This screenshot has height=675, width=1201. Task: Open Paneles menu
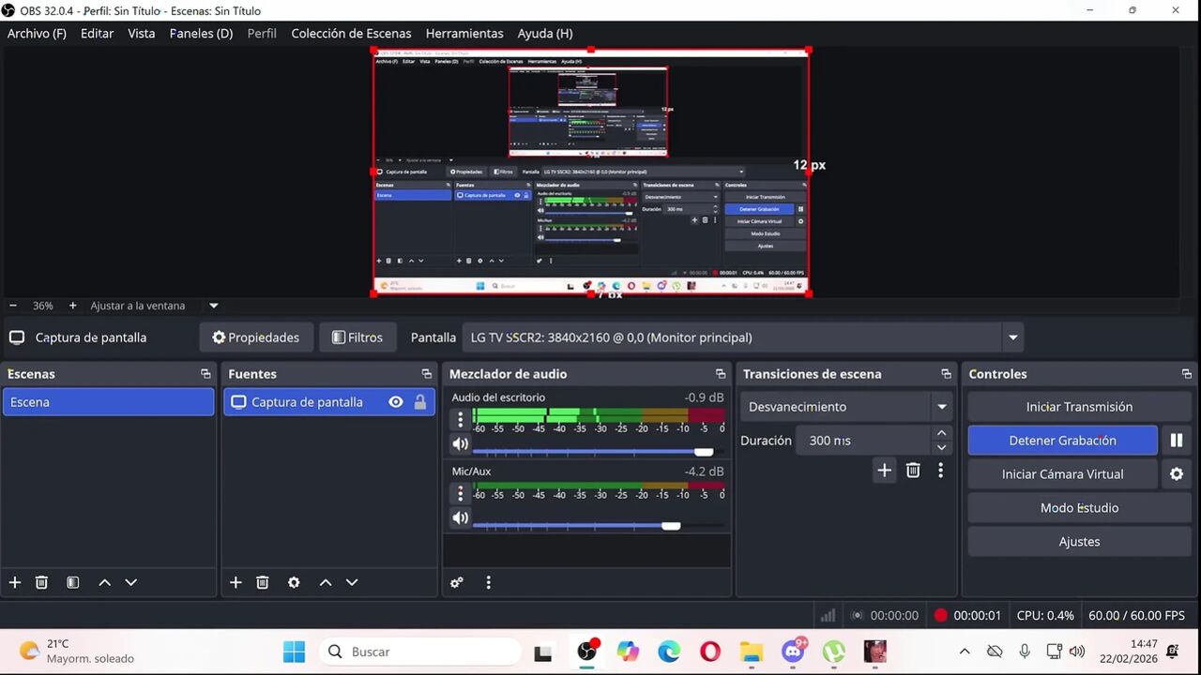[x=201, y=33]
